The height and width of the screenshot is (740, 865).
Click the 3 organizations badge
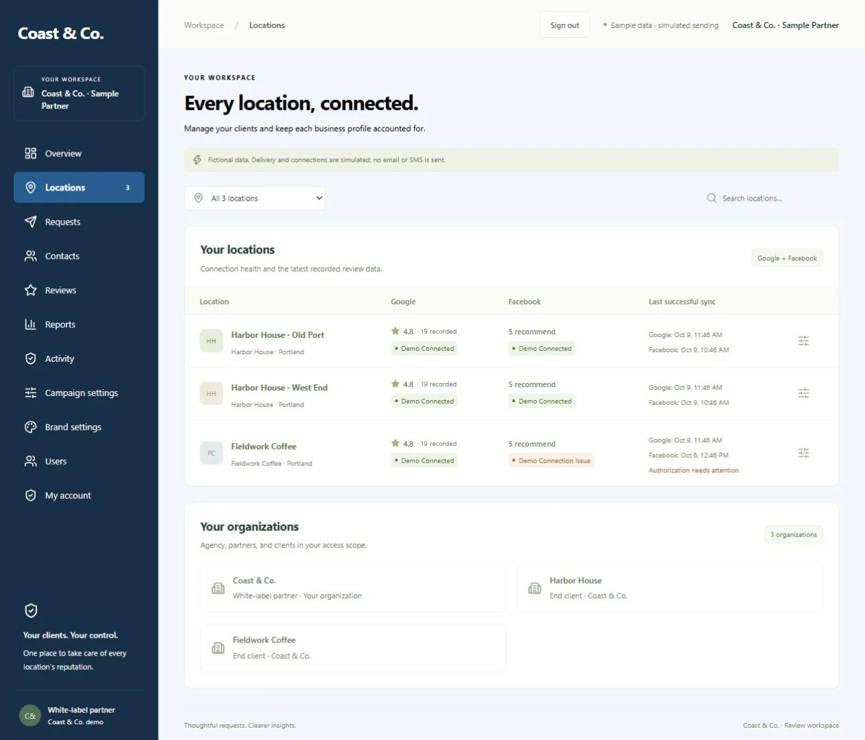tap(794, 535)
